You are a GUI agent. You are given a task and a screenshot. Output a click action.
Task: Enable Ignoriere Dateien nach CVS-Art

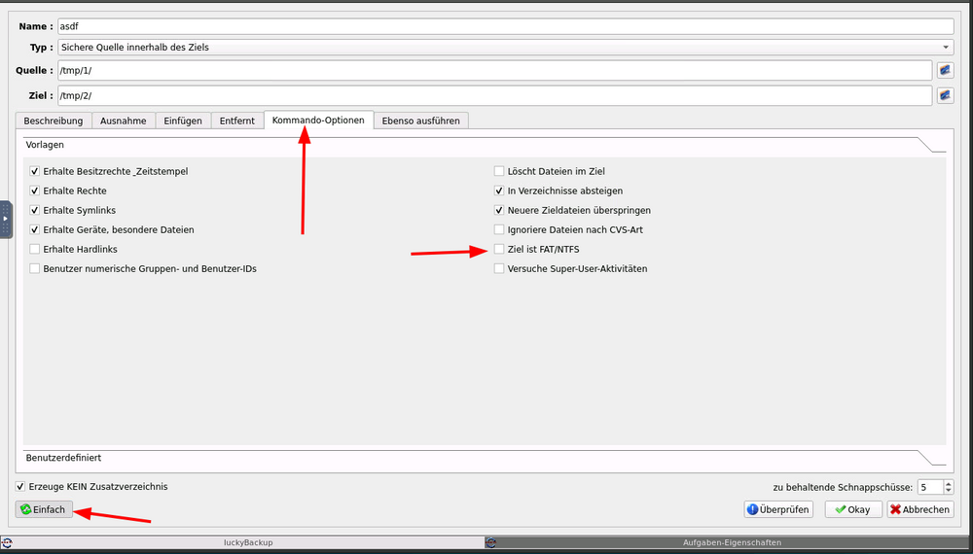499,230
